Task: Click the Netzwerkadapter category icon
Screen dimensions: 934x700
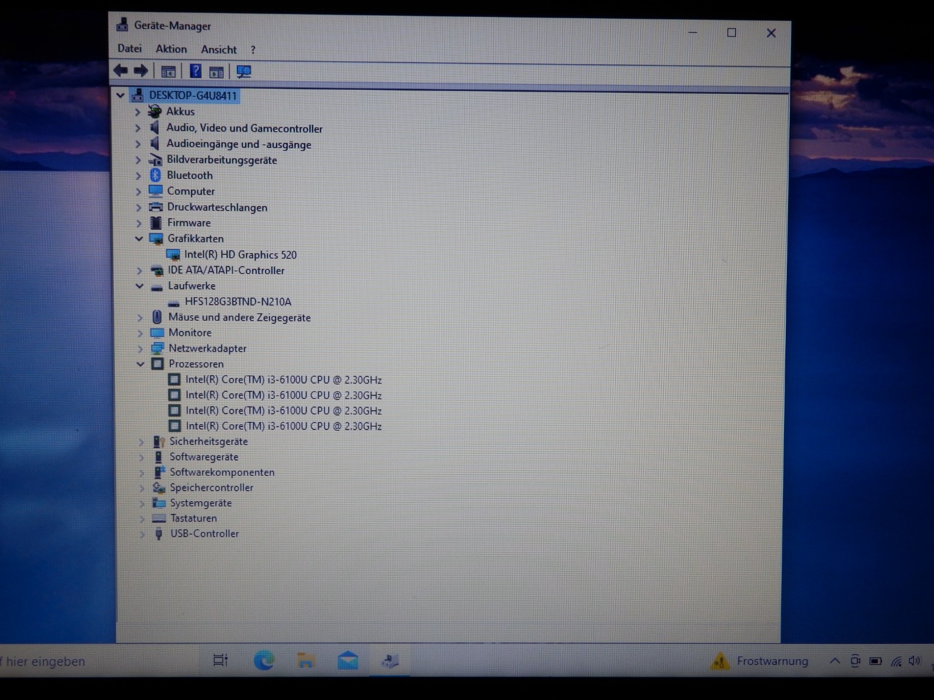Action: click(x=157, y=348)
